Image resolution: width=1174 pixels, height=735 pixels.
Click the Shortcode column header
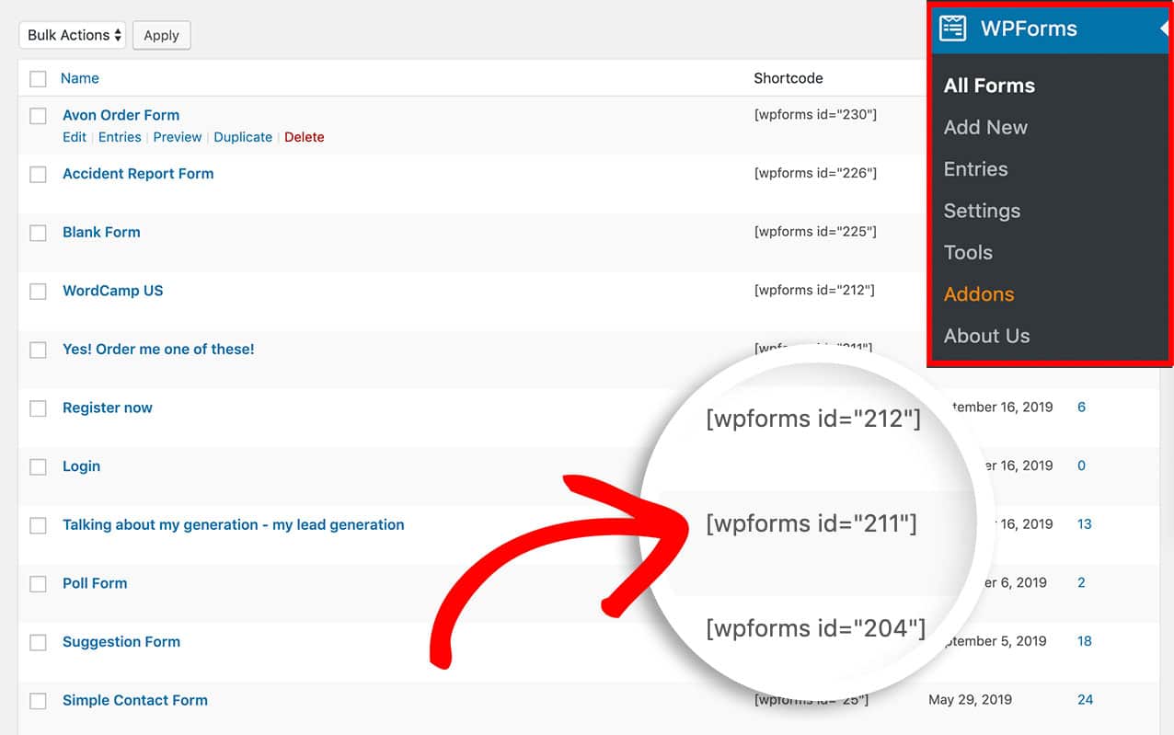pyautogui.click(x=788, y=78)
